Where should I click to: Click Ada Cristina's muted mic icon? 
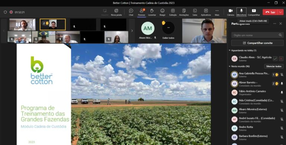[x=282, y=101]
